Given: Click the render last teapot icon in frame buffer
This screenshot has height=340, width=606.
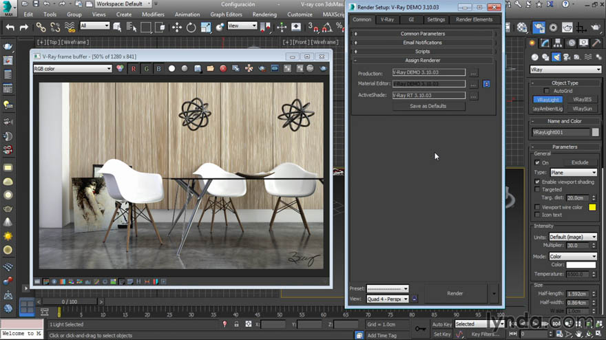Looking at the screenshot, I should (x=323, y=68).
